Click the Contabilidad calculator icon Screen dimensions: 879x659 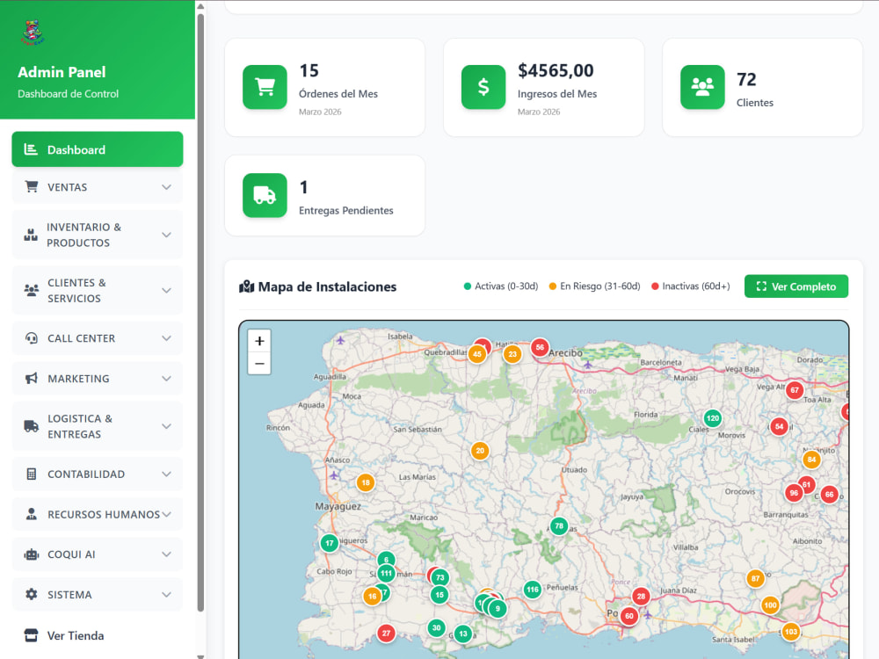(32, 474)
